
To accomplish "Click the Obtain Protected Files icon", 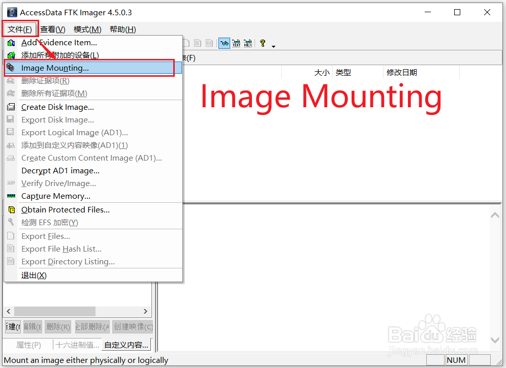I will (11, 210).
